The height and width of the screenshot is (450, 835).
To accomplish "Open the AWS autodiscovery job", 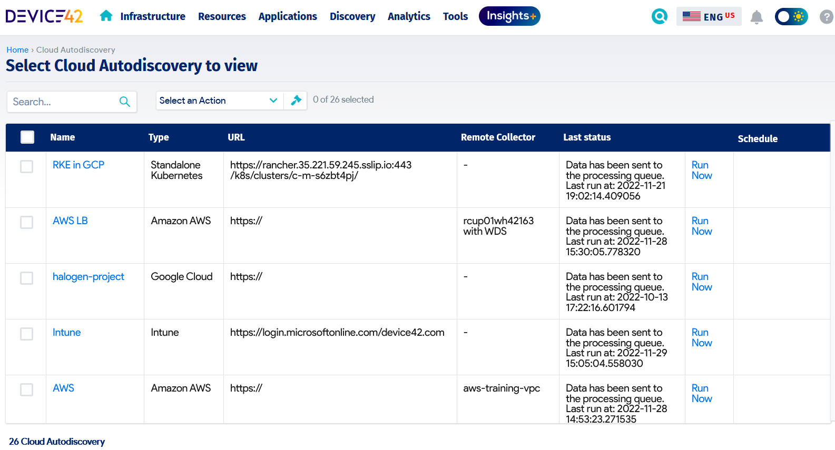I will point(63,388).
